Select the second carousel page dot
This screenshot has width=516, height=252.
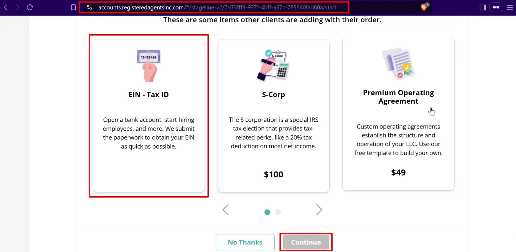[x=278, y=212]
